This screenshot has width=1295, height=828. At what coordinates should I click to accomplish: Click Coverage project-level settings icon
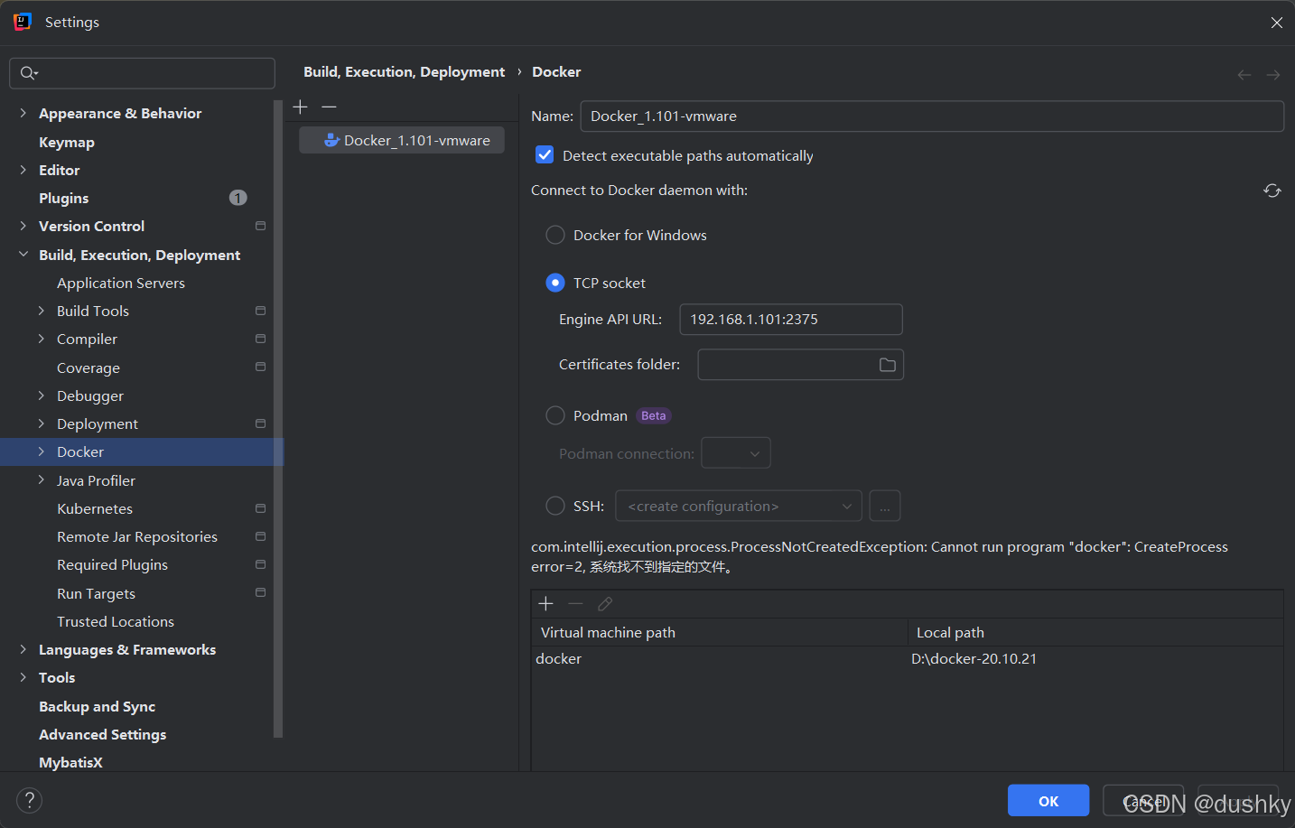click(x=260, y=367)
